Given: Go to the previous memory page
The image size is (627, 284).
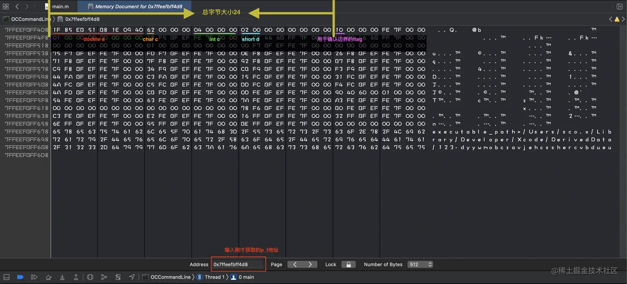Looking at the screenshot, I should point(295,264).
